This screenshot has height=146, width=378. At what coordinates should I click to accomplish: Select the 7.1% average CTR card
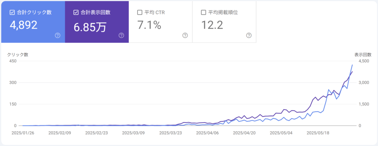coord(161,22)
